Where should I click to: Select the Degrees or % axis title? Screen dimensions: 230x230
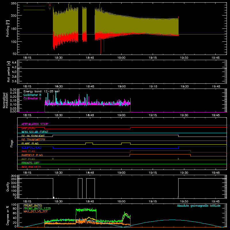pyautogui.click(x=8, y=215)
